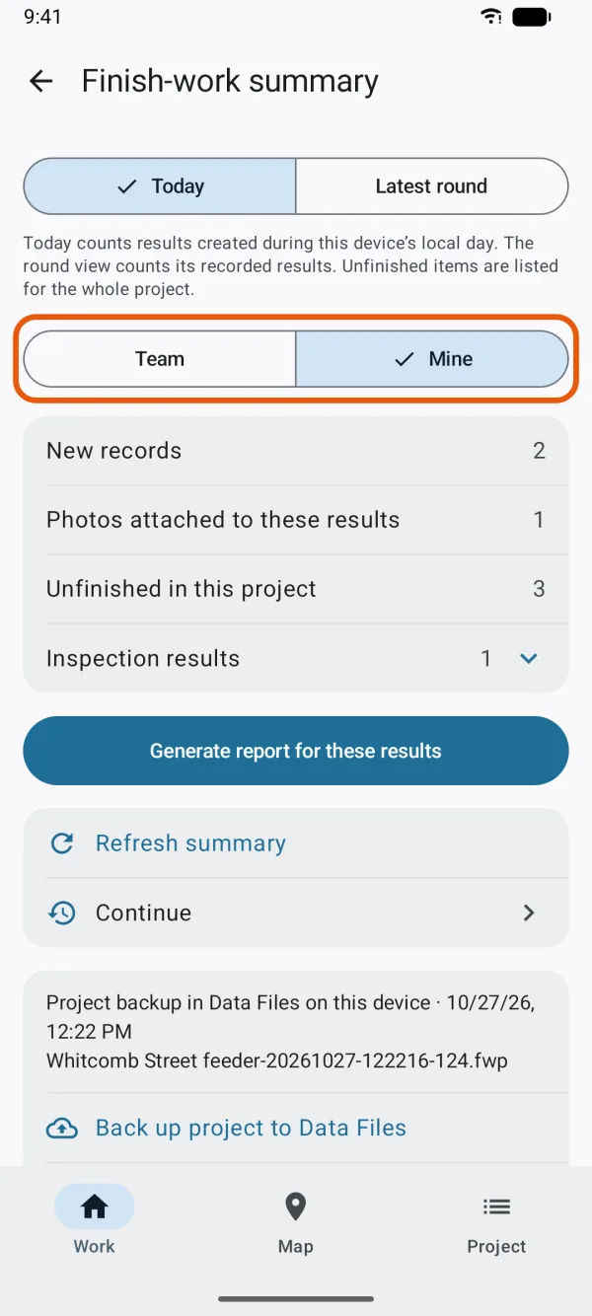Select the Today segment

(160, 186)
